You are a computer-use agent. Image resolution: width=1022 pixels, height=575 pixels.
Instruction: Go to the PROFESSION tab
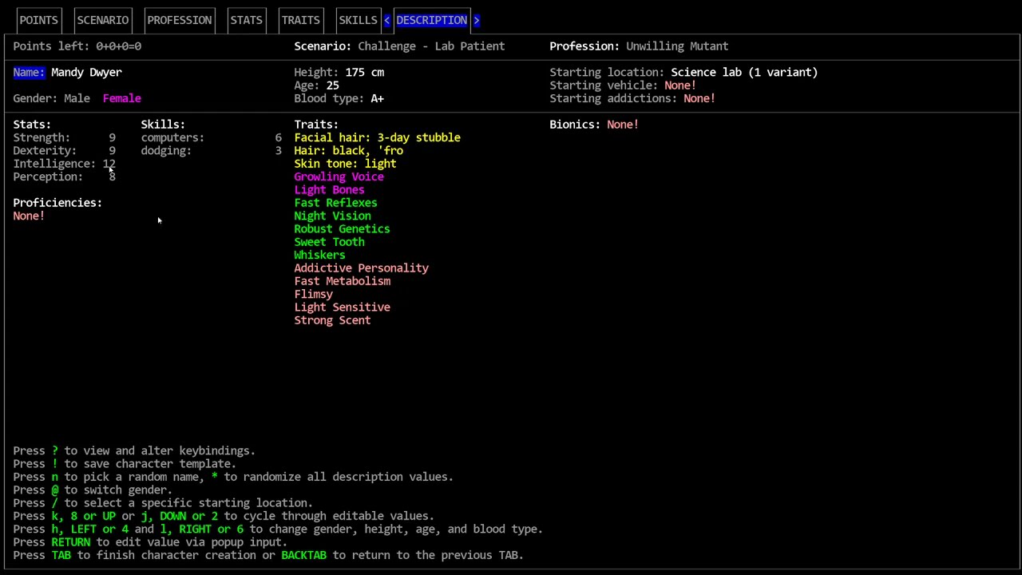click(179, 20)
